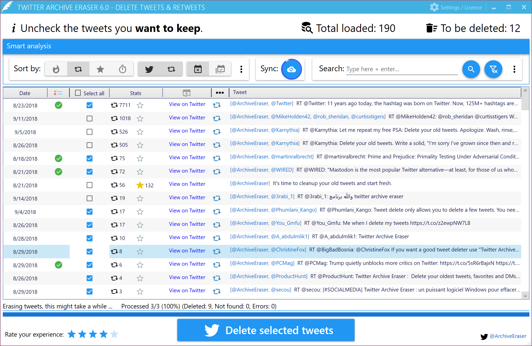
Task: Rate experience with the third star
Action: [93, 334]
